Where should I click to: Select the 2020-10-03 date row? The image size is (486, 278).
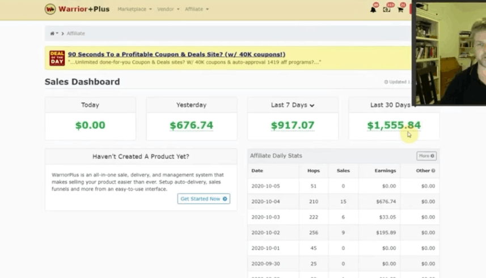pos(343,217)
